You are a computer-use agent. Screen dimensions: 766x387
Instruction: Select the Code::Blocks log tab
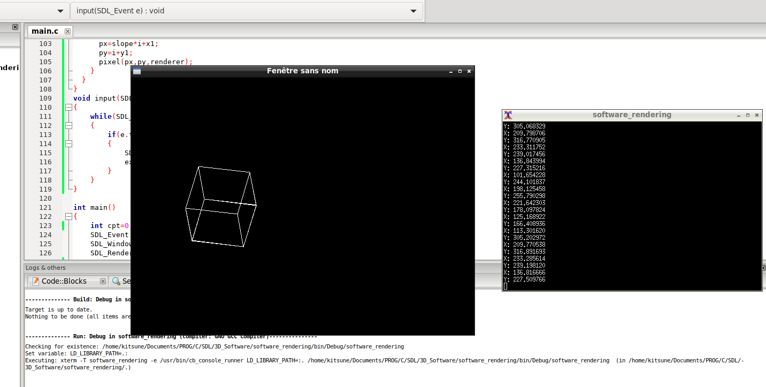(x=64, y=281)
